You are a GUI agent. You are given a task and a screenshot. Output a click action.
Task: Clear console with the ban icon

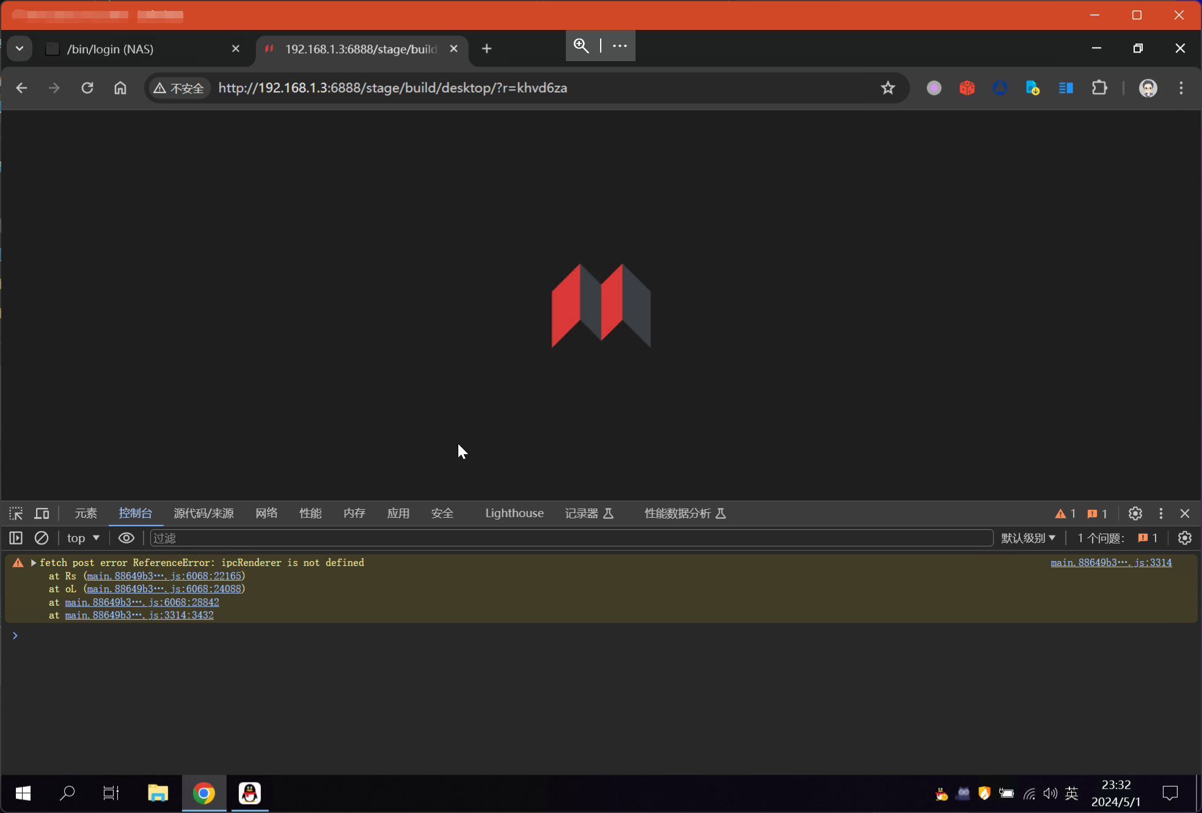click(42, 538)
